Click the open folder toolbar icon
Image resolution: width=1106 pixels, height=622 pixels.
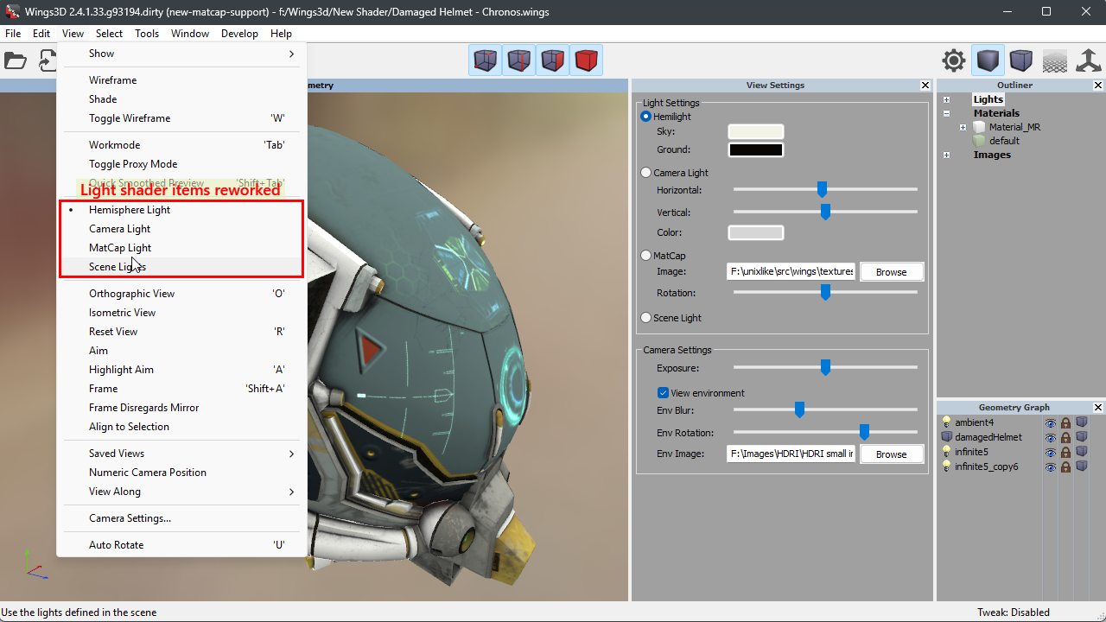(x=16, y=60)
